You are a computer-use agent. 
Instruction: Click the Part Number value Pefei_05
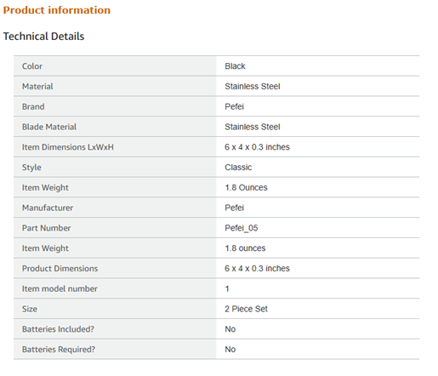point(242,228)
